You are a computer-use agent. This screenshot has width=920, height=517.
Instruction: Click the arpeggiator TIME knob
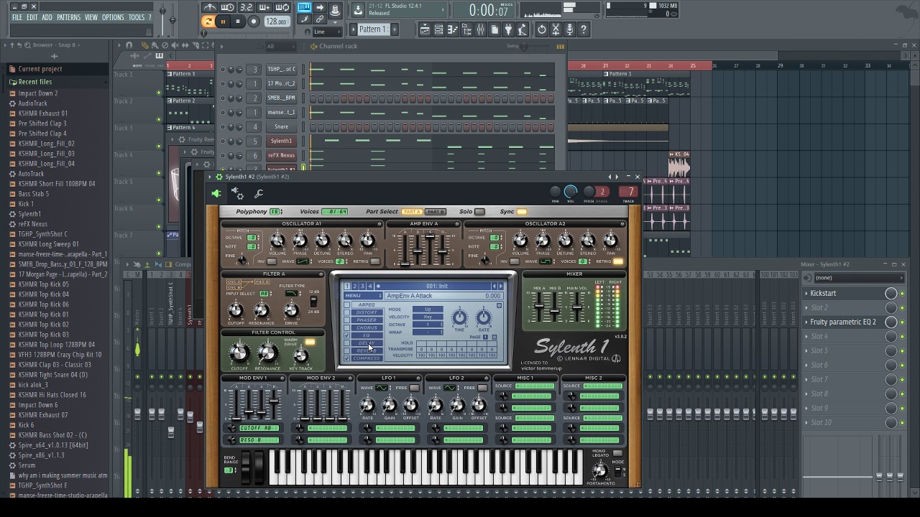pos(459,317)
